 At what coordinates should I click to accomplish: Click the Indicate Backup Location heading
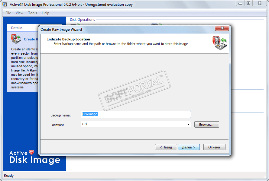68,39
